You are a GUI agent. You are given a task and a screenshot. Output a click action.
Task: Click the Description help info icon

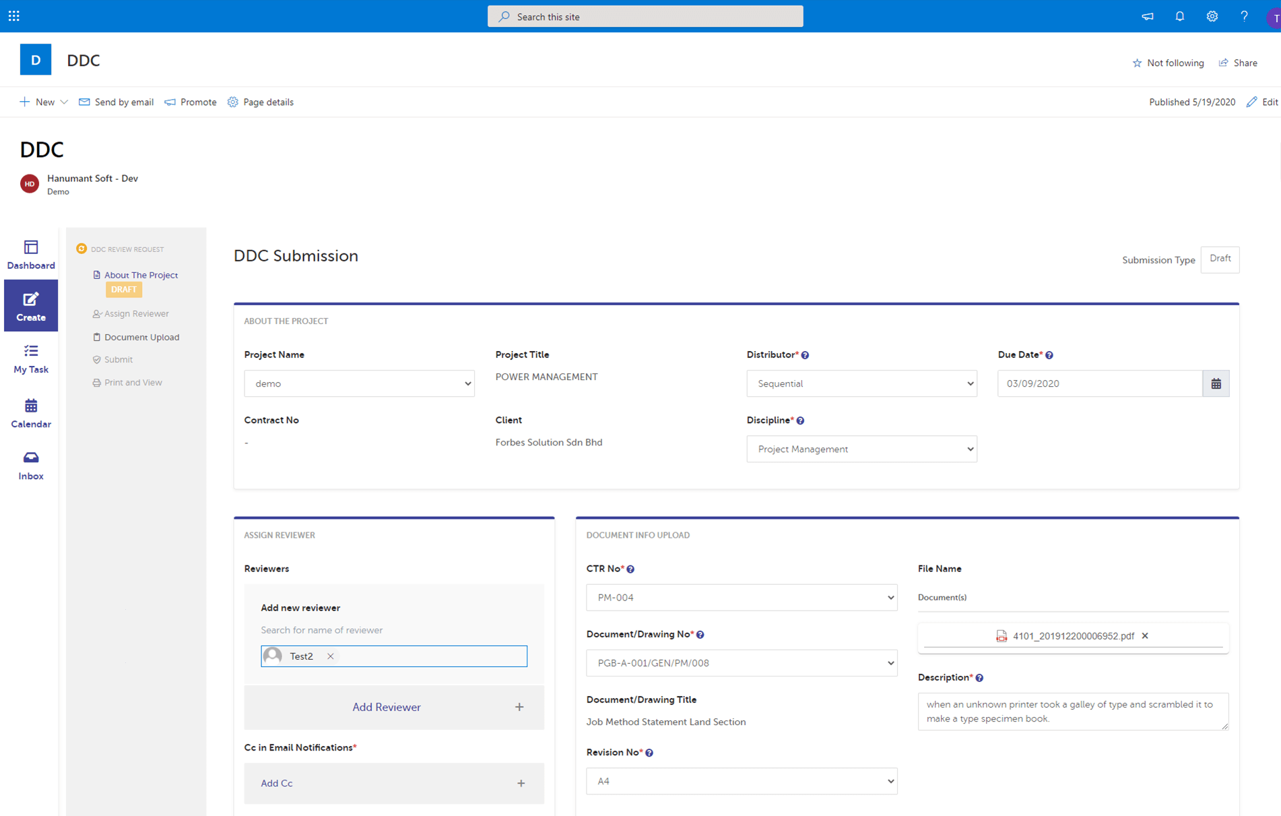[979, 678]
